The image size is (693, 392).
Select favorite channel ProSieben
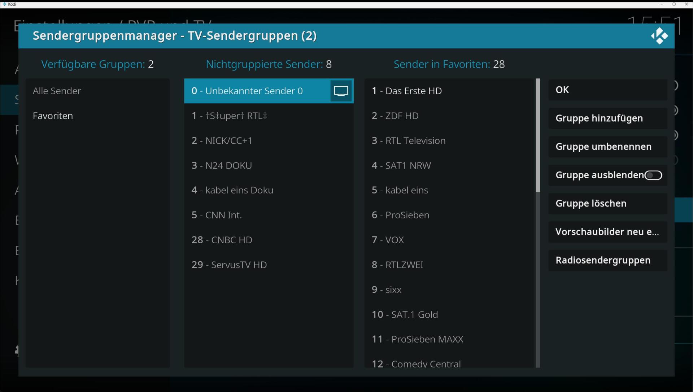point(449,215)
